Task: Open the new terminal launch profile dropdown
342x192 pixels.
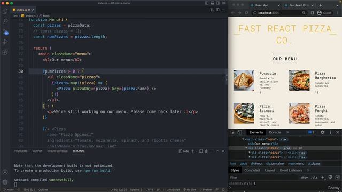Action: tap(196, 151)
